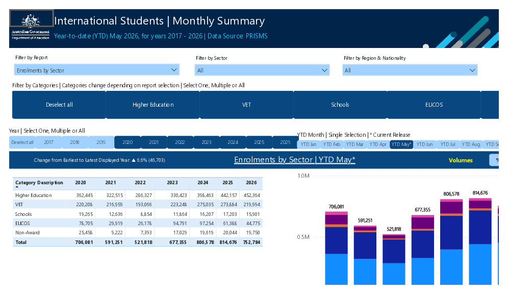The height and width of the screenshot is (294, 508).
Task: Select YTD Feb month option
Action: [x=332, y=144]
